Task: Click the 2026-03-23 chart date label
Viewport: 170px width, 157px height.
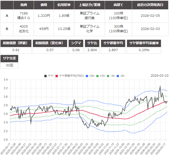Action: pos(159,76)
